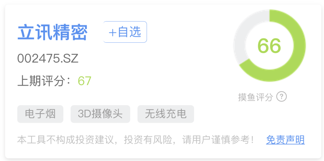Click the 摸鱼评分 label
This screenshot has width=324, height=161.
(x=256, y=97)
